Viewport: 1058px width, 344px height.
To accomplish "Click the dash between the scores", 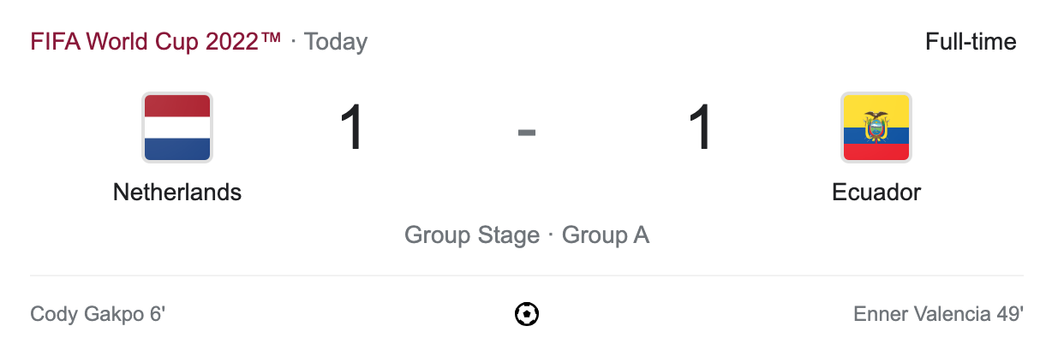I will click(x=527, y=131).
